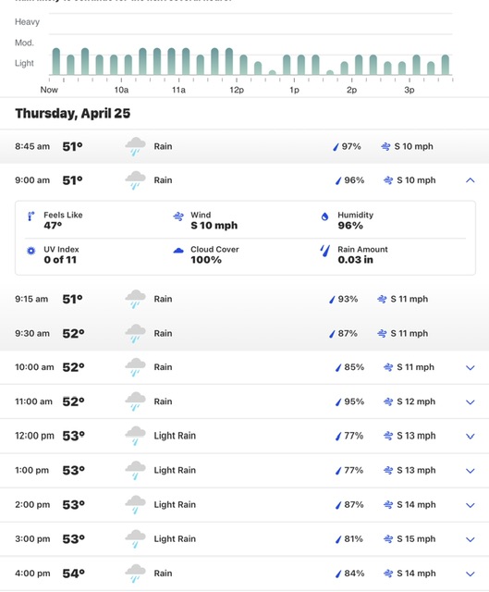Screen dimensions: 489x592
Task: Click the 'Heavy' intensity label on chart
Action: coord(27,22)
